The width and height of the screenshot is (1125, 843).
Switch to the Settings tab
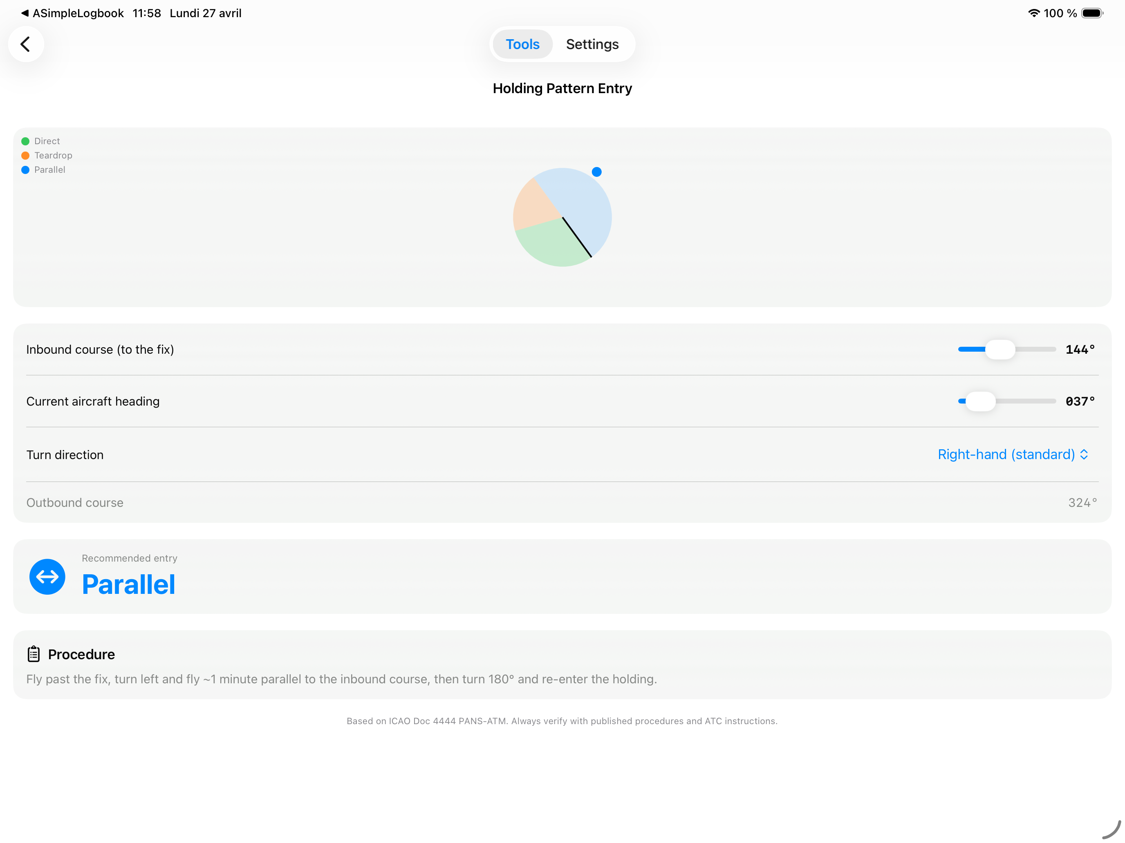(x=592, y=44)
